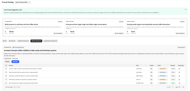
Task: Click the Citation Attempt tag on suggestion panel
Action: pos(181,47)
